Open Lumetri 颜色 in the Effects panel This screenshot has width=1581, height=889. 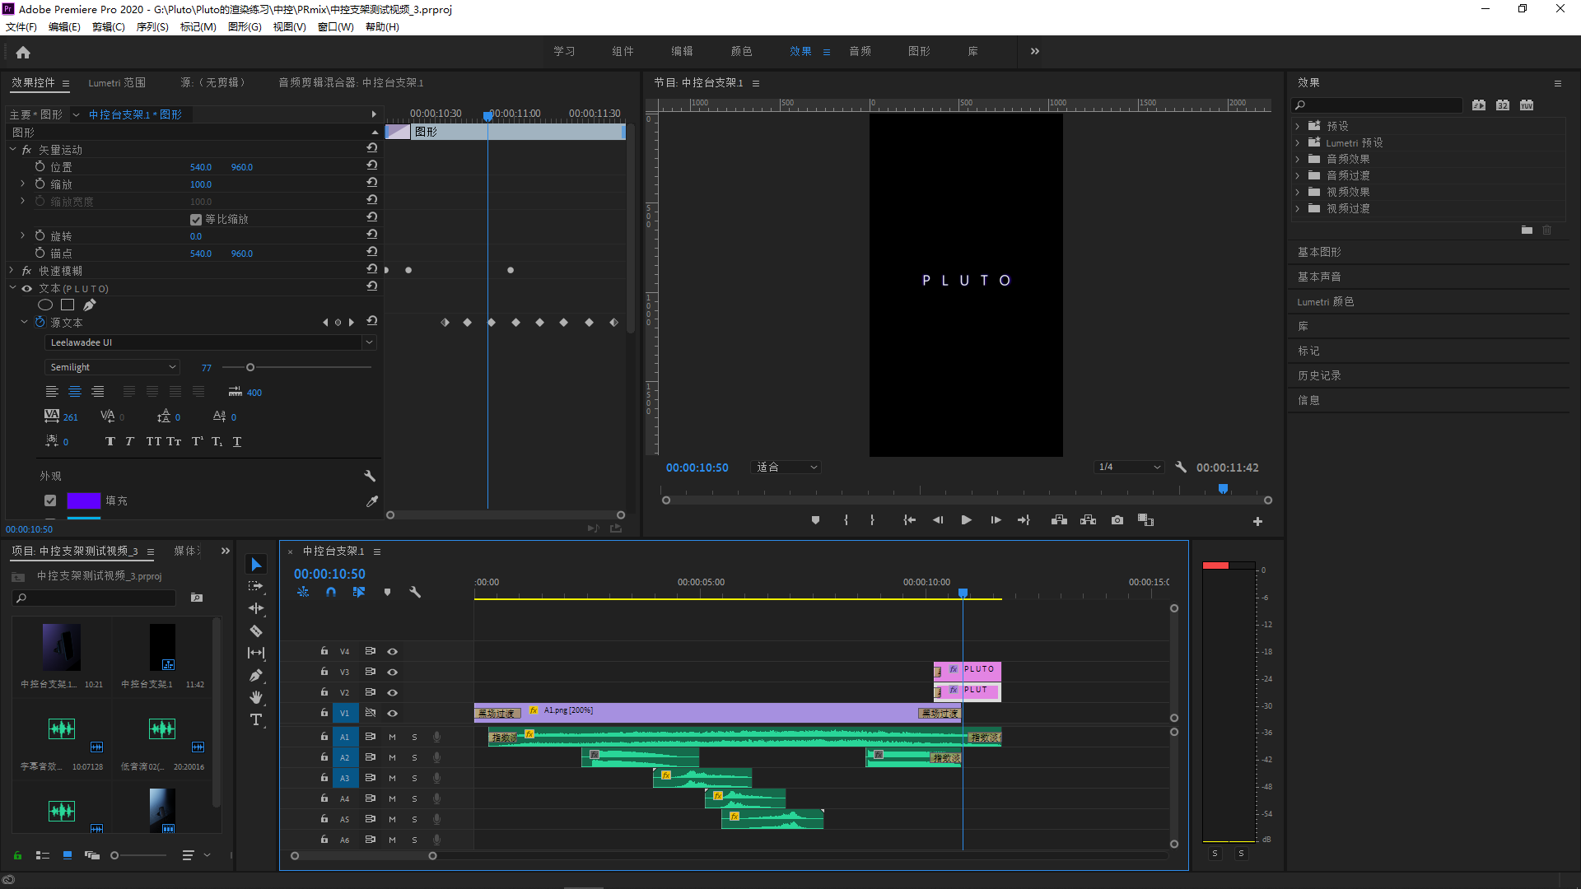(1325, 301)
